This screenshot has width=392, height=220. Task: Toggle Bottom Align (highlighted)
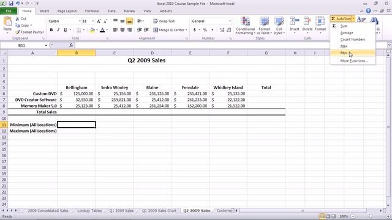click(x=129, y=21)
